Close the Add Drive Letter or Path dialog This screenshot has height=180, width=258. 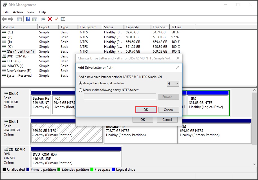[x=178, y=67]
